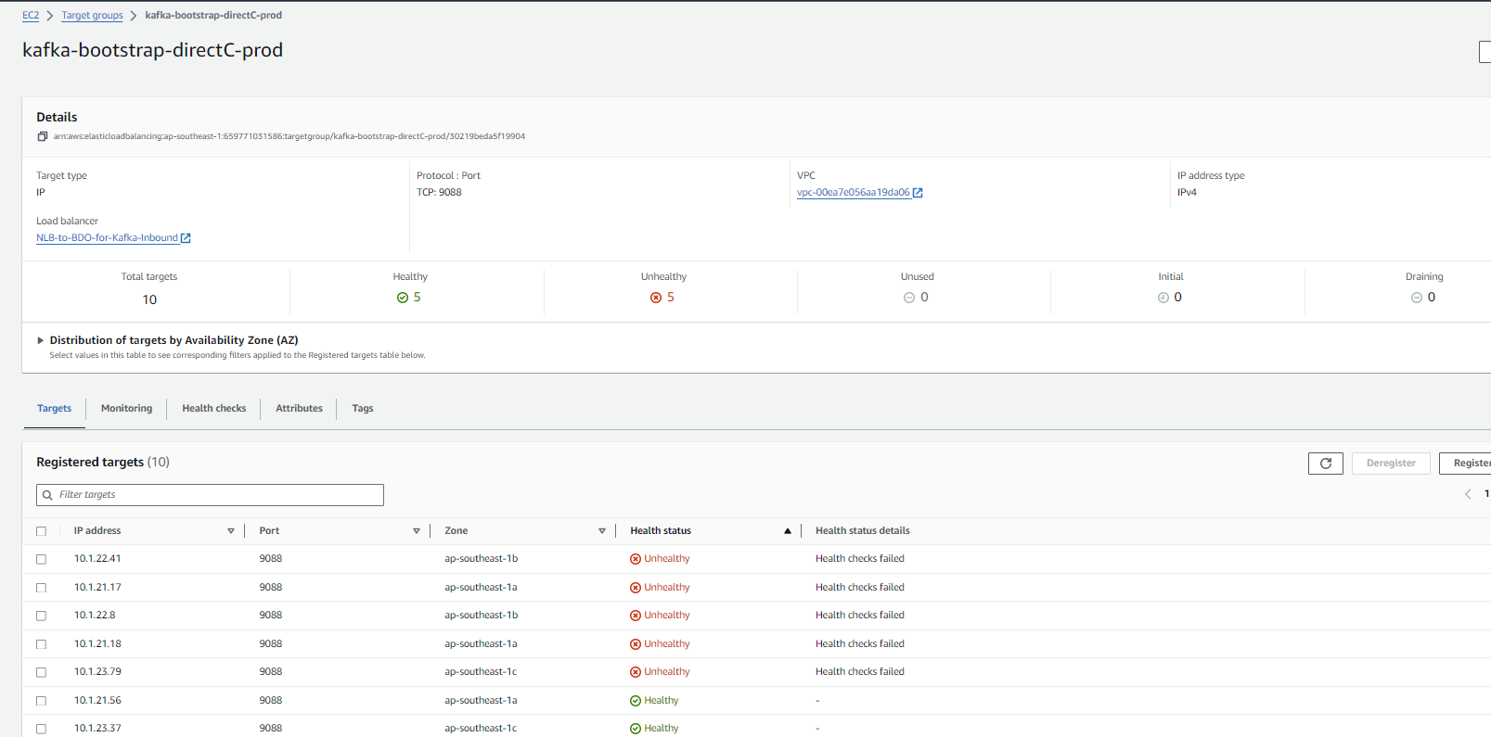Click IP address 10.1.23.79 cell
1491x737 pixels.
[x=97, y=672]
